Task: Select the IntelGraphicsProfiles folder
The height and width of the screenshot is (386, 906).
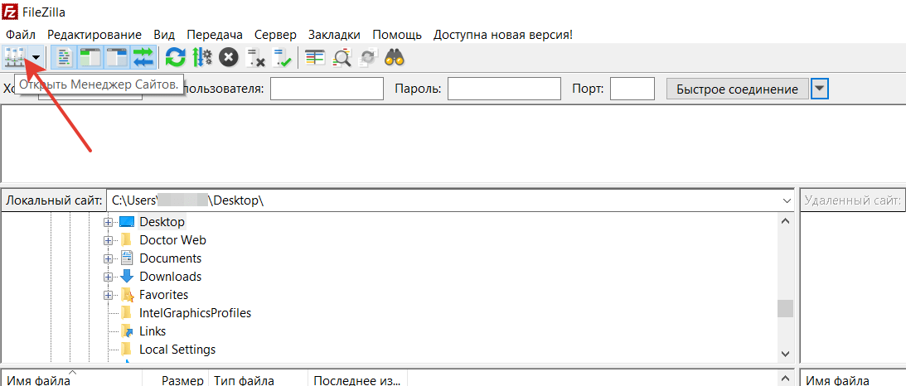Action: 196,313
